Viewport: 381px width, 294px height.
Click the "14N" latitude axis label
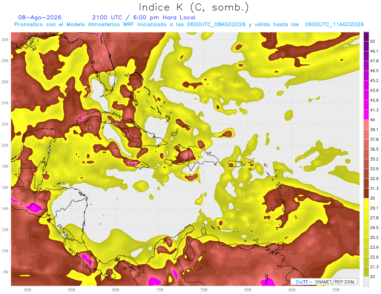[5, 209]
